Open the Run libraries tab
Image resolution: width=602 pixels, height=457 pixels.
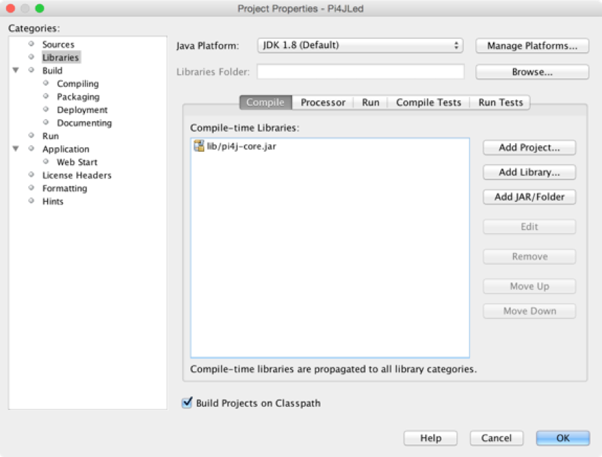(x=370, y=102)
